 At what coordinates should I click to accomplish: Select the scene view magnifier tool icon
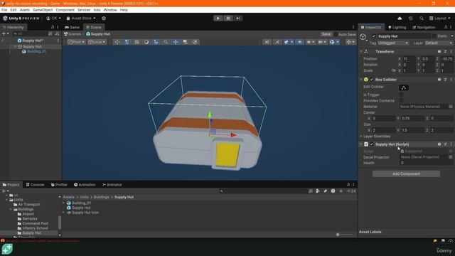coord(166,42)
